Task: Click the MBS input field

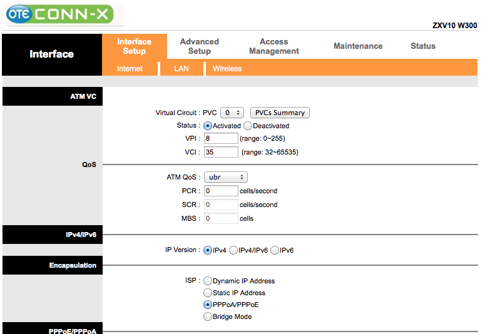Action: (x=221, y=218)
